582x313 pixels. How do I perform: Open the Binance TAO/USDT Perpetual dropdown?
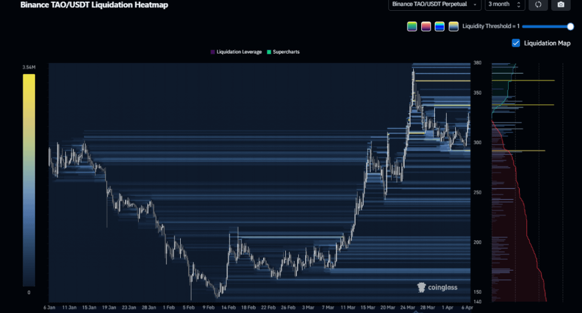pos(434,5)
